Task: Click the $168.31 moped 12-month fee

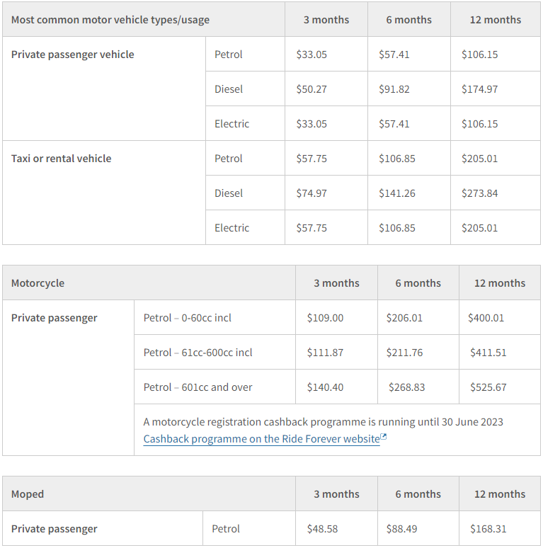Action: pyautogui.click(x=488, y=529)
